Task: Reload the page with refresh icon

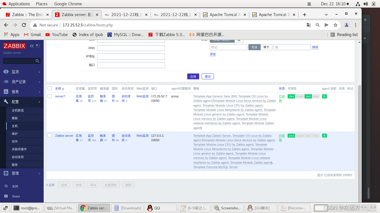Action: 24,25
